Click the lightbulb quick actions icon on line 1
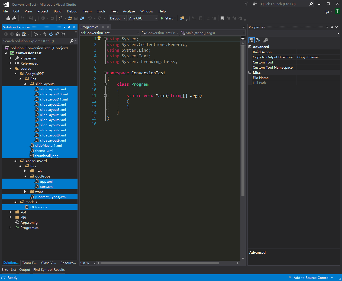The image size is (342, 281). click(99, 38)
